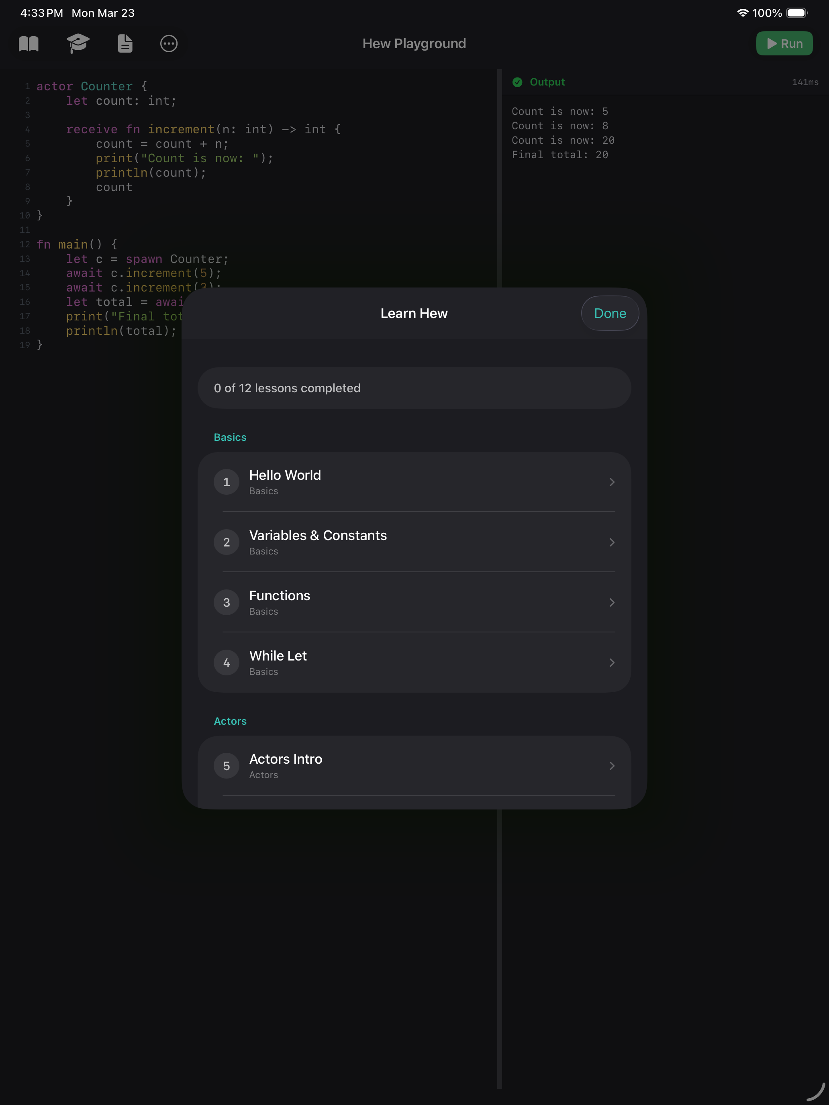This screenshot has height=1105, width=829.
Task: Click output line 'Count is now: 5'
Action: pyautogui.click(x=559, y=111)
